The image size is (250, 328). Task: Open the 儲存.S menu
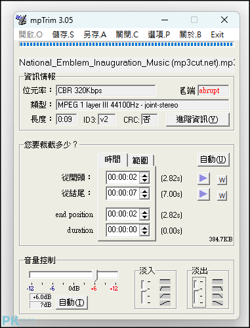coord(63,35)
